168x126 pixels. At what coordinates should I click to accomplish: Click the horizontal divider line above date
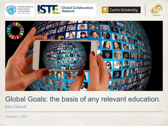(x=84, y=112)
